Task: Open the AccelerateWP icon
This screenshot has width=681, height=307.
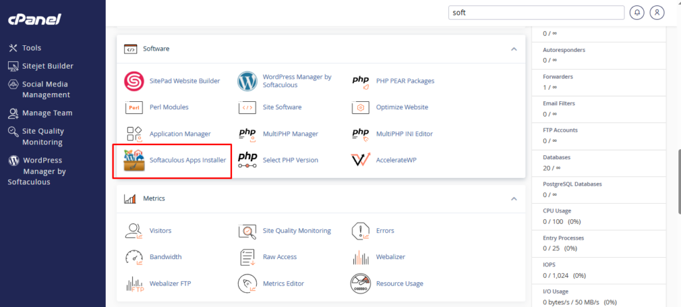Action: (x=360, y=160)
